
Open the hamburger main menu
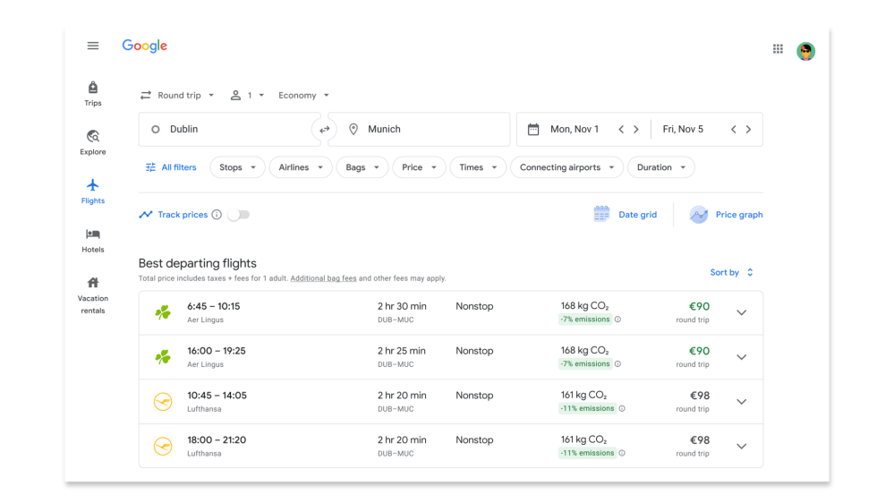click(93, 46)
